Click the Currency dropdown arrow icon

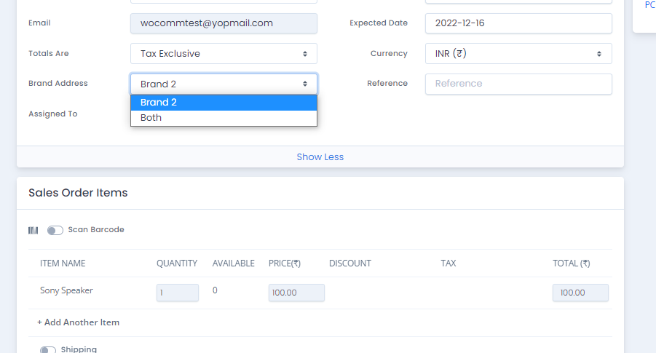(x=599, y=54)
